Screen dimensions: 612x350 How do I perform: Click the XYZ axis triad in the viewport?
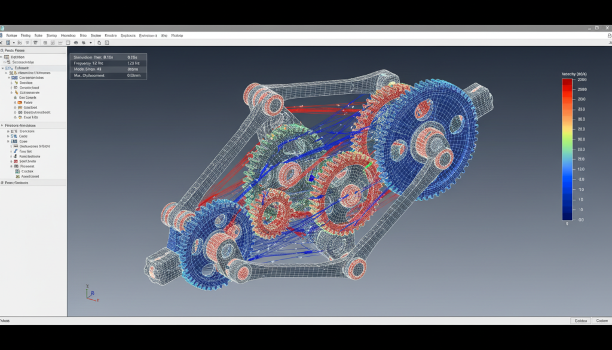(x=92, y=293)
